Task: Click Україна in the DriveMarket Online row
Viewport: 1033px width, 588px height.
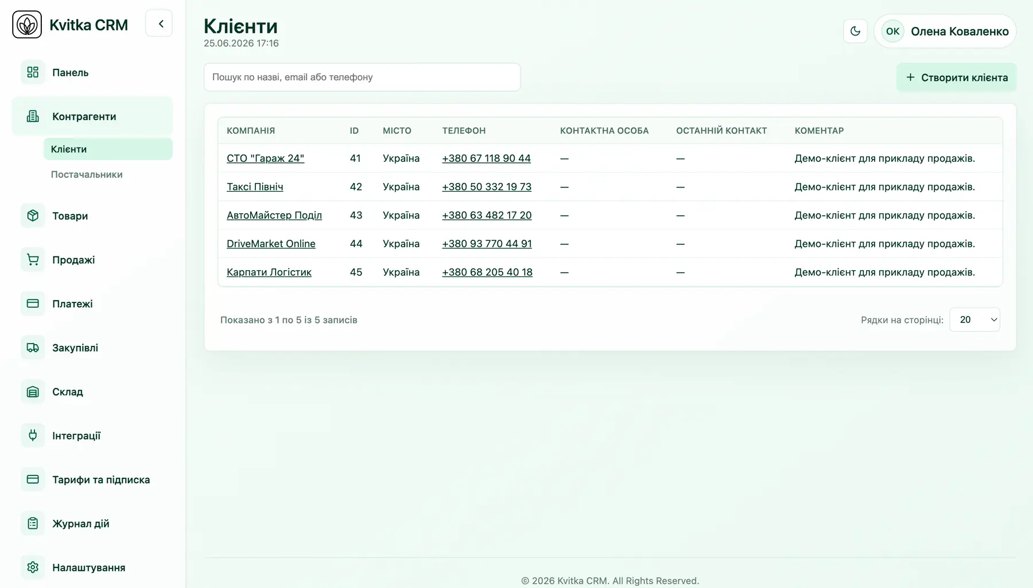Action: pyautogui.click(x=401, y=244)
